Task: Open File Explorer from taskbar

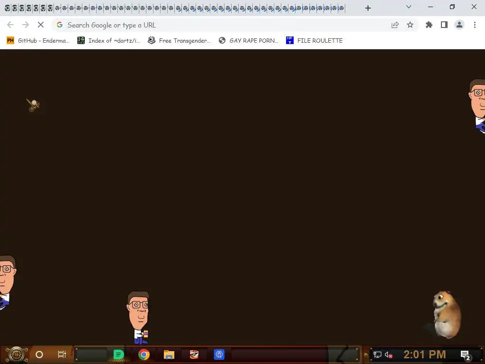Action: point(169,355)
